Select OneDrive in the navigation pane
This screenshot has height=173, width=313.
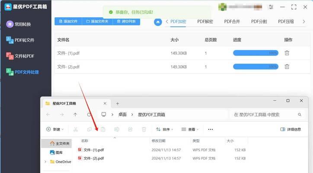point(61,162)
